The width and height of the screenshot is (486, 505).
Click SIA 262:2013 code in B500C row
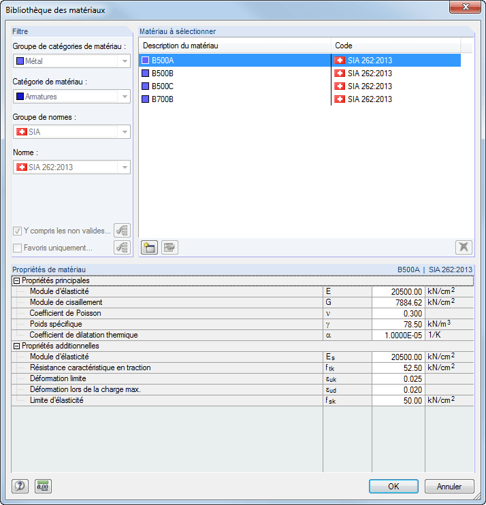pos(370,86)
